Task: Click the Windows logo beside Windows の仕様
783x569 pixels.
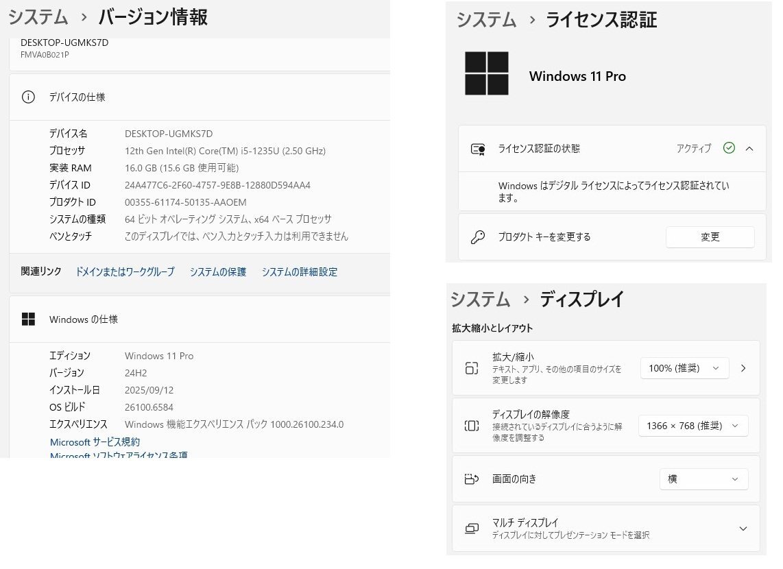Action: pyautogui.click(x=29, y=319)
